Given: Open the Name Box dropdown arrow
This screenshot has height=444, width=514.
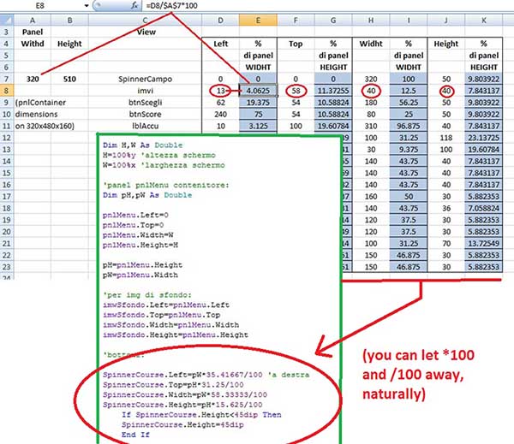Looking at the screenshot, I should [x=87, y=6].
